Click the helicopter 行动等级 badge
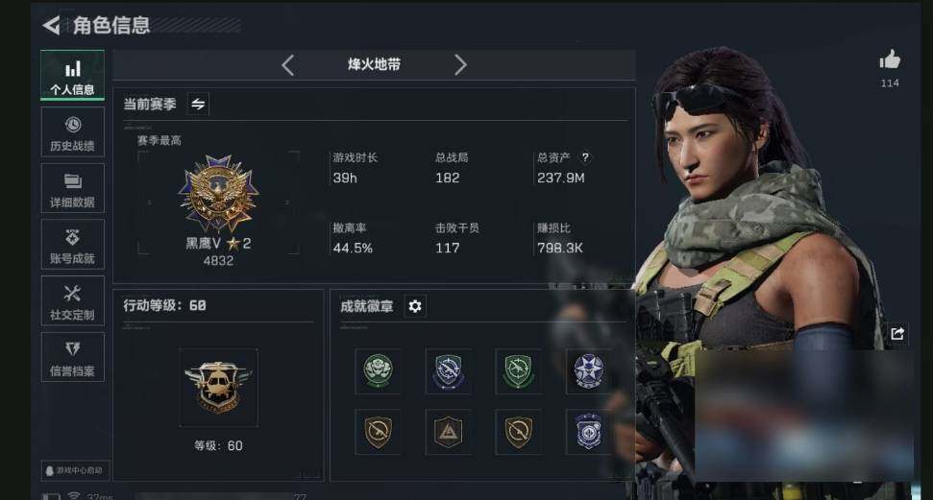 click(218, 388)
